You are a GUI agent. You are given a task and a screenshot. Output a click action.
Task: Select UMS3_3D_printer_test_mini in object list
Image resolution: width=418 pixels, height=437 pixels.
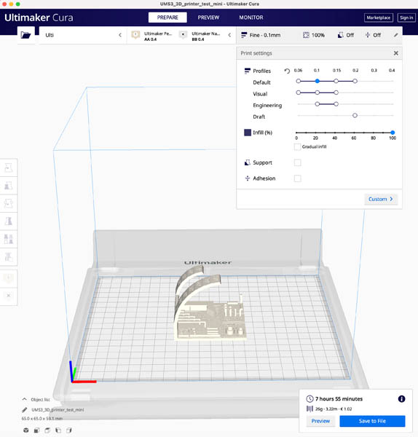[58, 409]
